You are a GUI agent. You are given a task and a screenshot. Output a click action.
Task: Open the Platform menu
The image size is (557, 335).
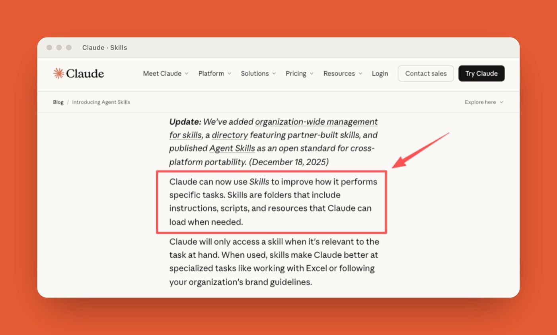(x=214, y=73)
